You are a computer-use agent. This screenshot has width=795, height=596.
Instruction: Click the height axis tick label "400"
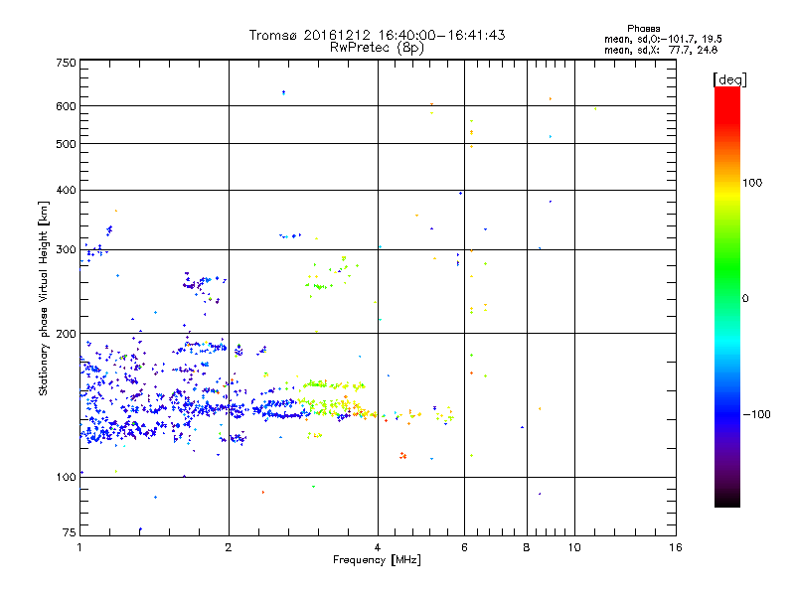pos(67,190)
